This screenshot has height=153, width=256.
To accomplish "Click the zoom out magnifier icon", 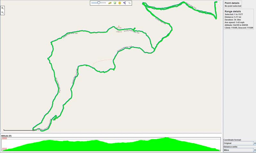I will tap(3, 12).
